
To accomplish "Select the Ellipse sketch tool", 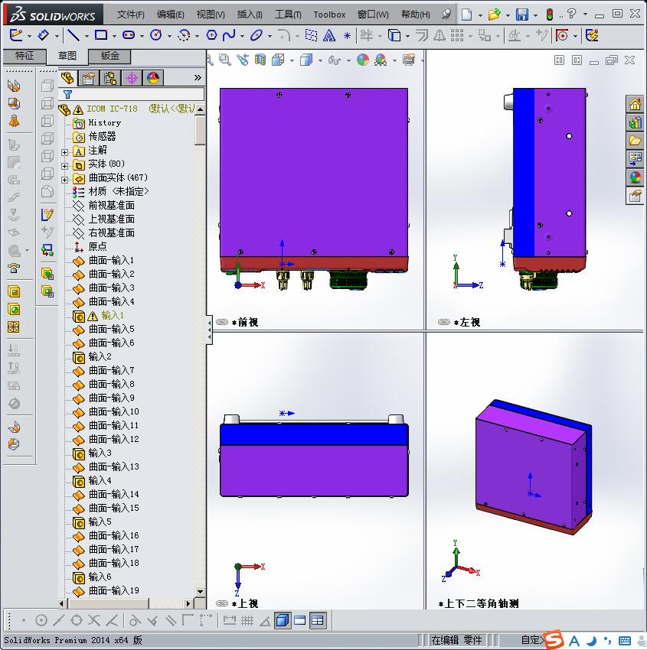I will point(256,36).
